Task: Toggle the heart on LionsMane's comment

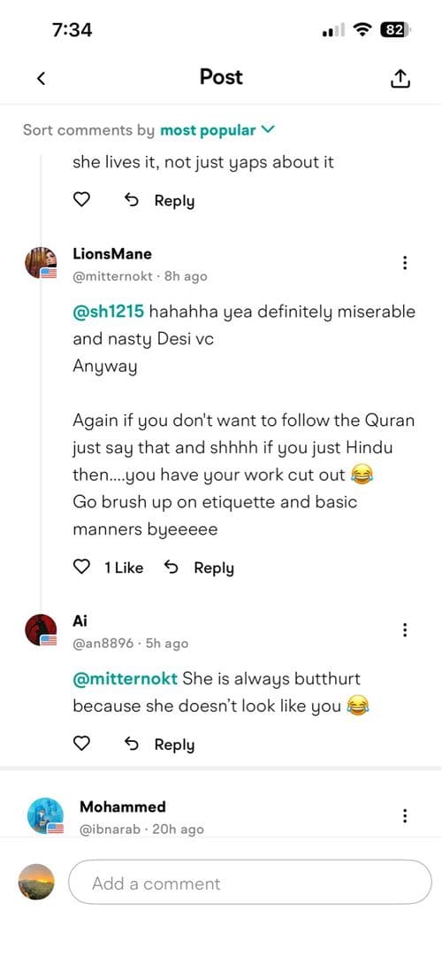Action: tap(81, 567)
